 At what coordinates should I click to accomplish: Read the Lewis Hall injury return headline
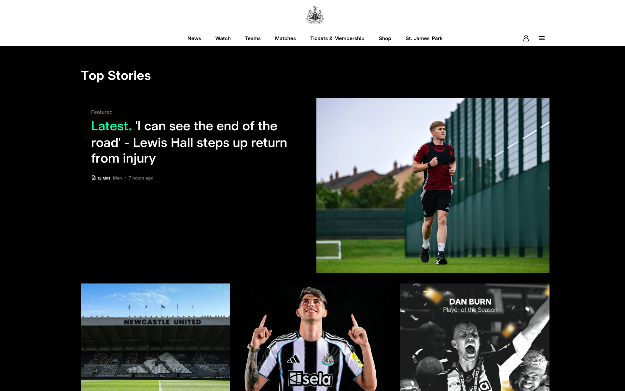[189, 142]
